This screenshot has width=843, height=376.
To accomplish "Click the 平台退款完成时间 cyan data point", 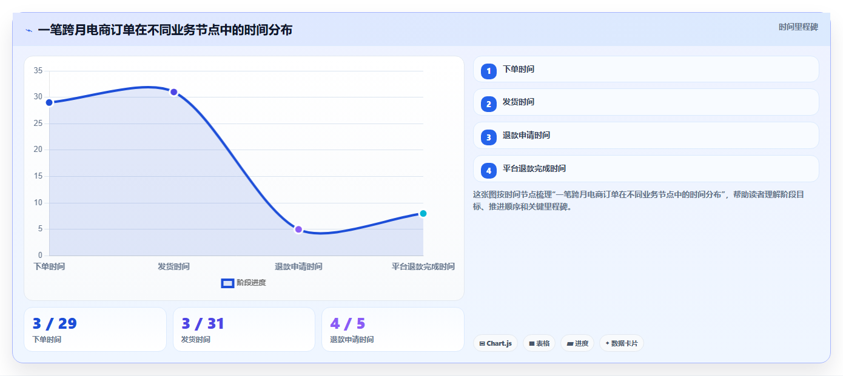I will coord(423,213).
